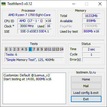Click the Mail button
Screen dimensions: 107x107
86,86
